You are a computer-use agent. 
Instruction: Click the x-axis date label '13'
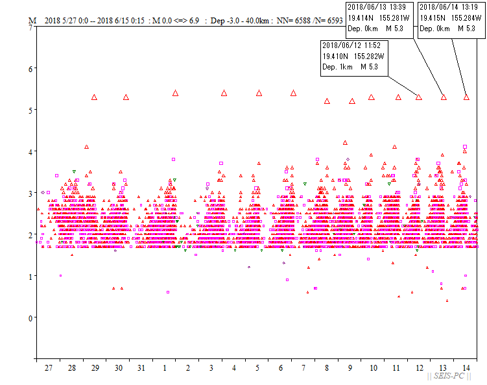[443, 368]
